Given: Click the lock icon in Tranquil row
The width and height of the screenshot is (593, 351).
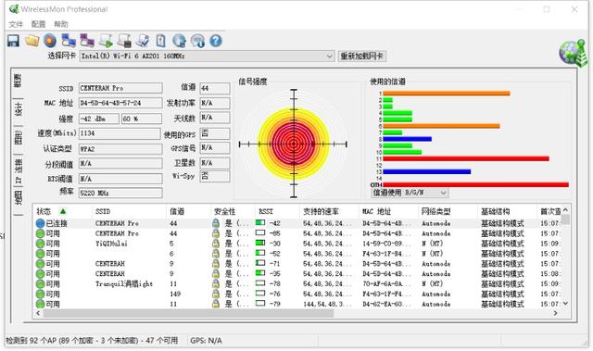Looking at the screenshot, I should click(x=216, y=283).
